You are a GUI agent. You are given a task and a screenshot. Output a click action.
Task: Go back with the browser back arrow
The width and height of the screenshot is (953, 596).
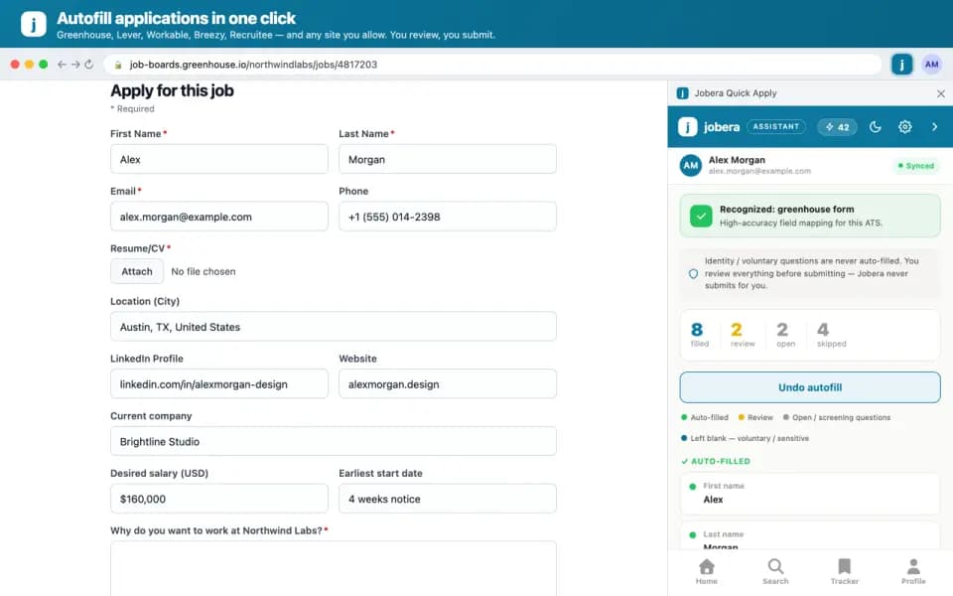tap(62, 64)
